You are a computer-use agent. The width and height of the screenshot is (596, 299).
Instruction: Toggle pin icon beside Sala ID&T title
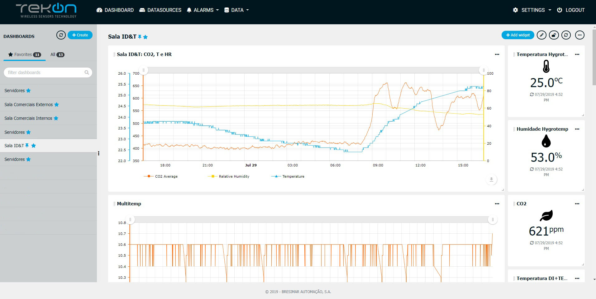click(140, 37)
